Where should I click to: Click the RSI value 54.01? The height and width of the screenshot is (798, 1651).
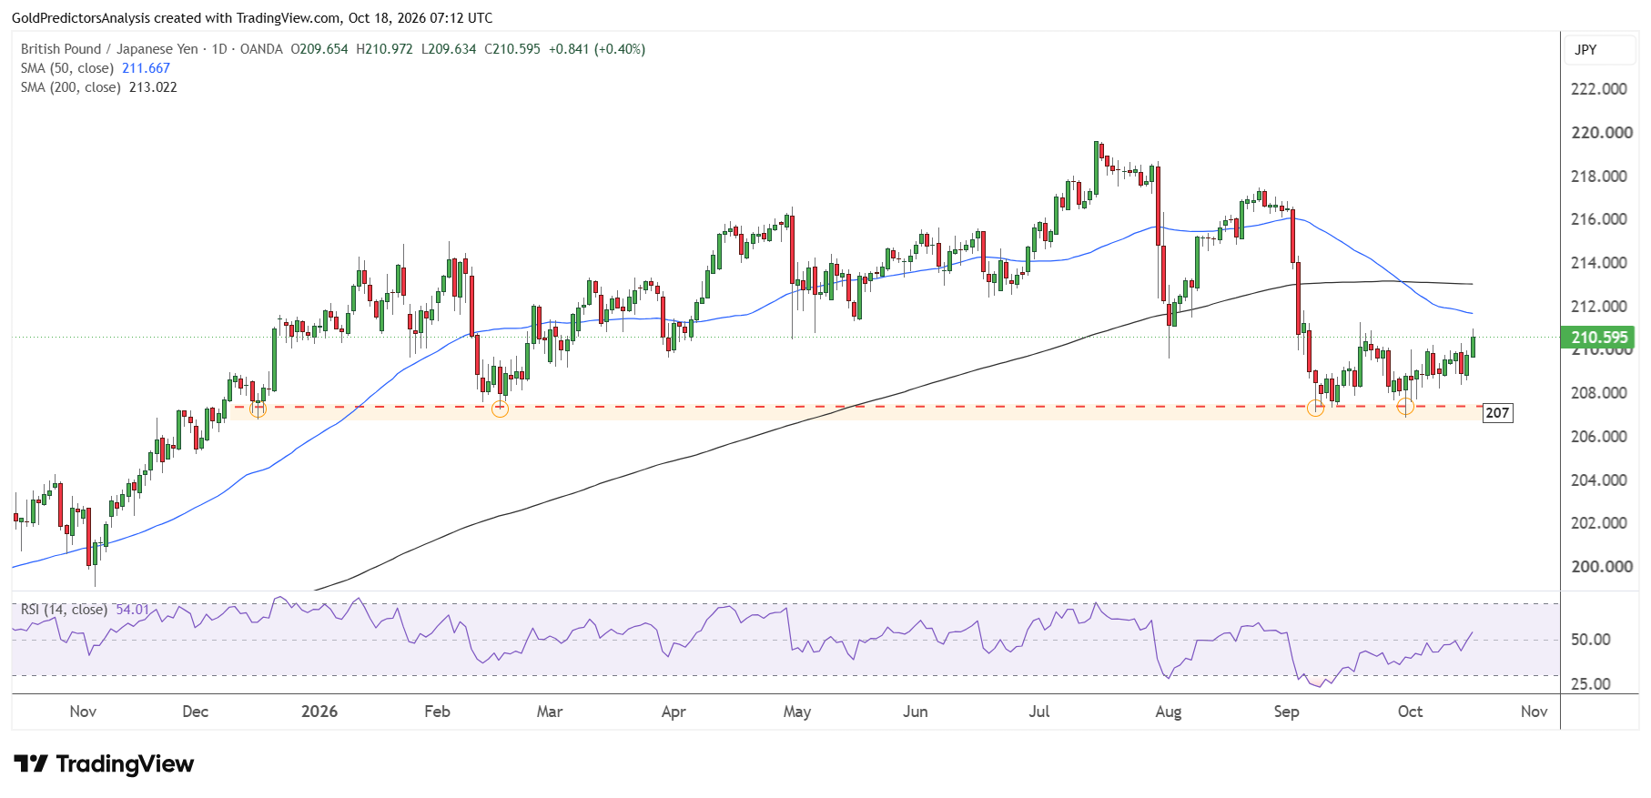132,610
